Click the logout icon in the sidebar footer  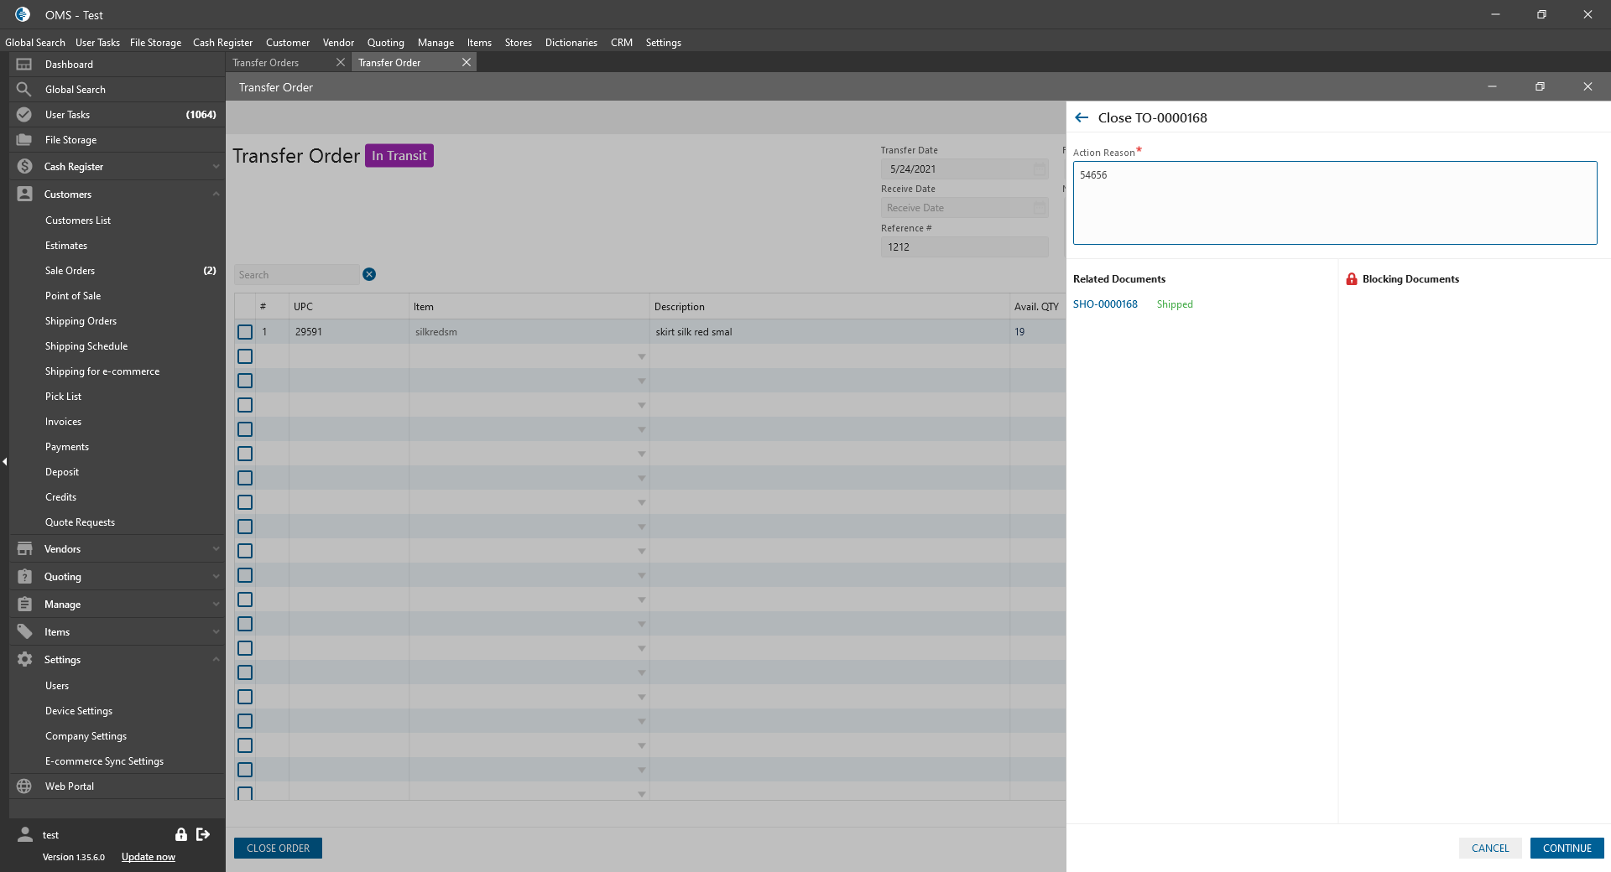(x=203, y=834)
